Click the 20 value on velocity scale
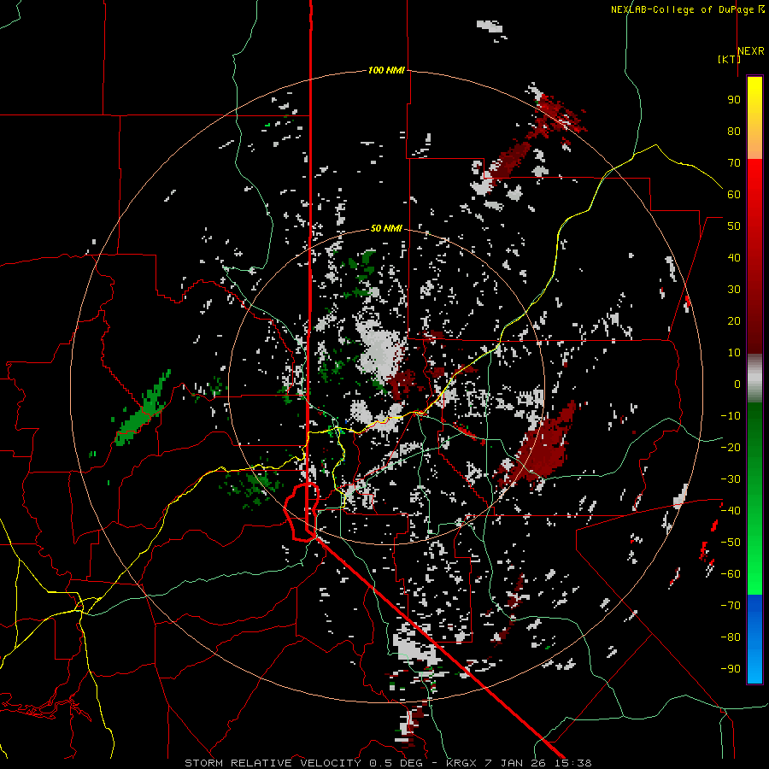Viewport: 769px width, 769px height. pos(734,320)
